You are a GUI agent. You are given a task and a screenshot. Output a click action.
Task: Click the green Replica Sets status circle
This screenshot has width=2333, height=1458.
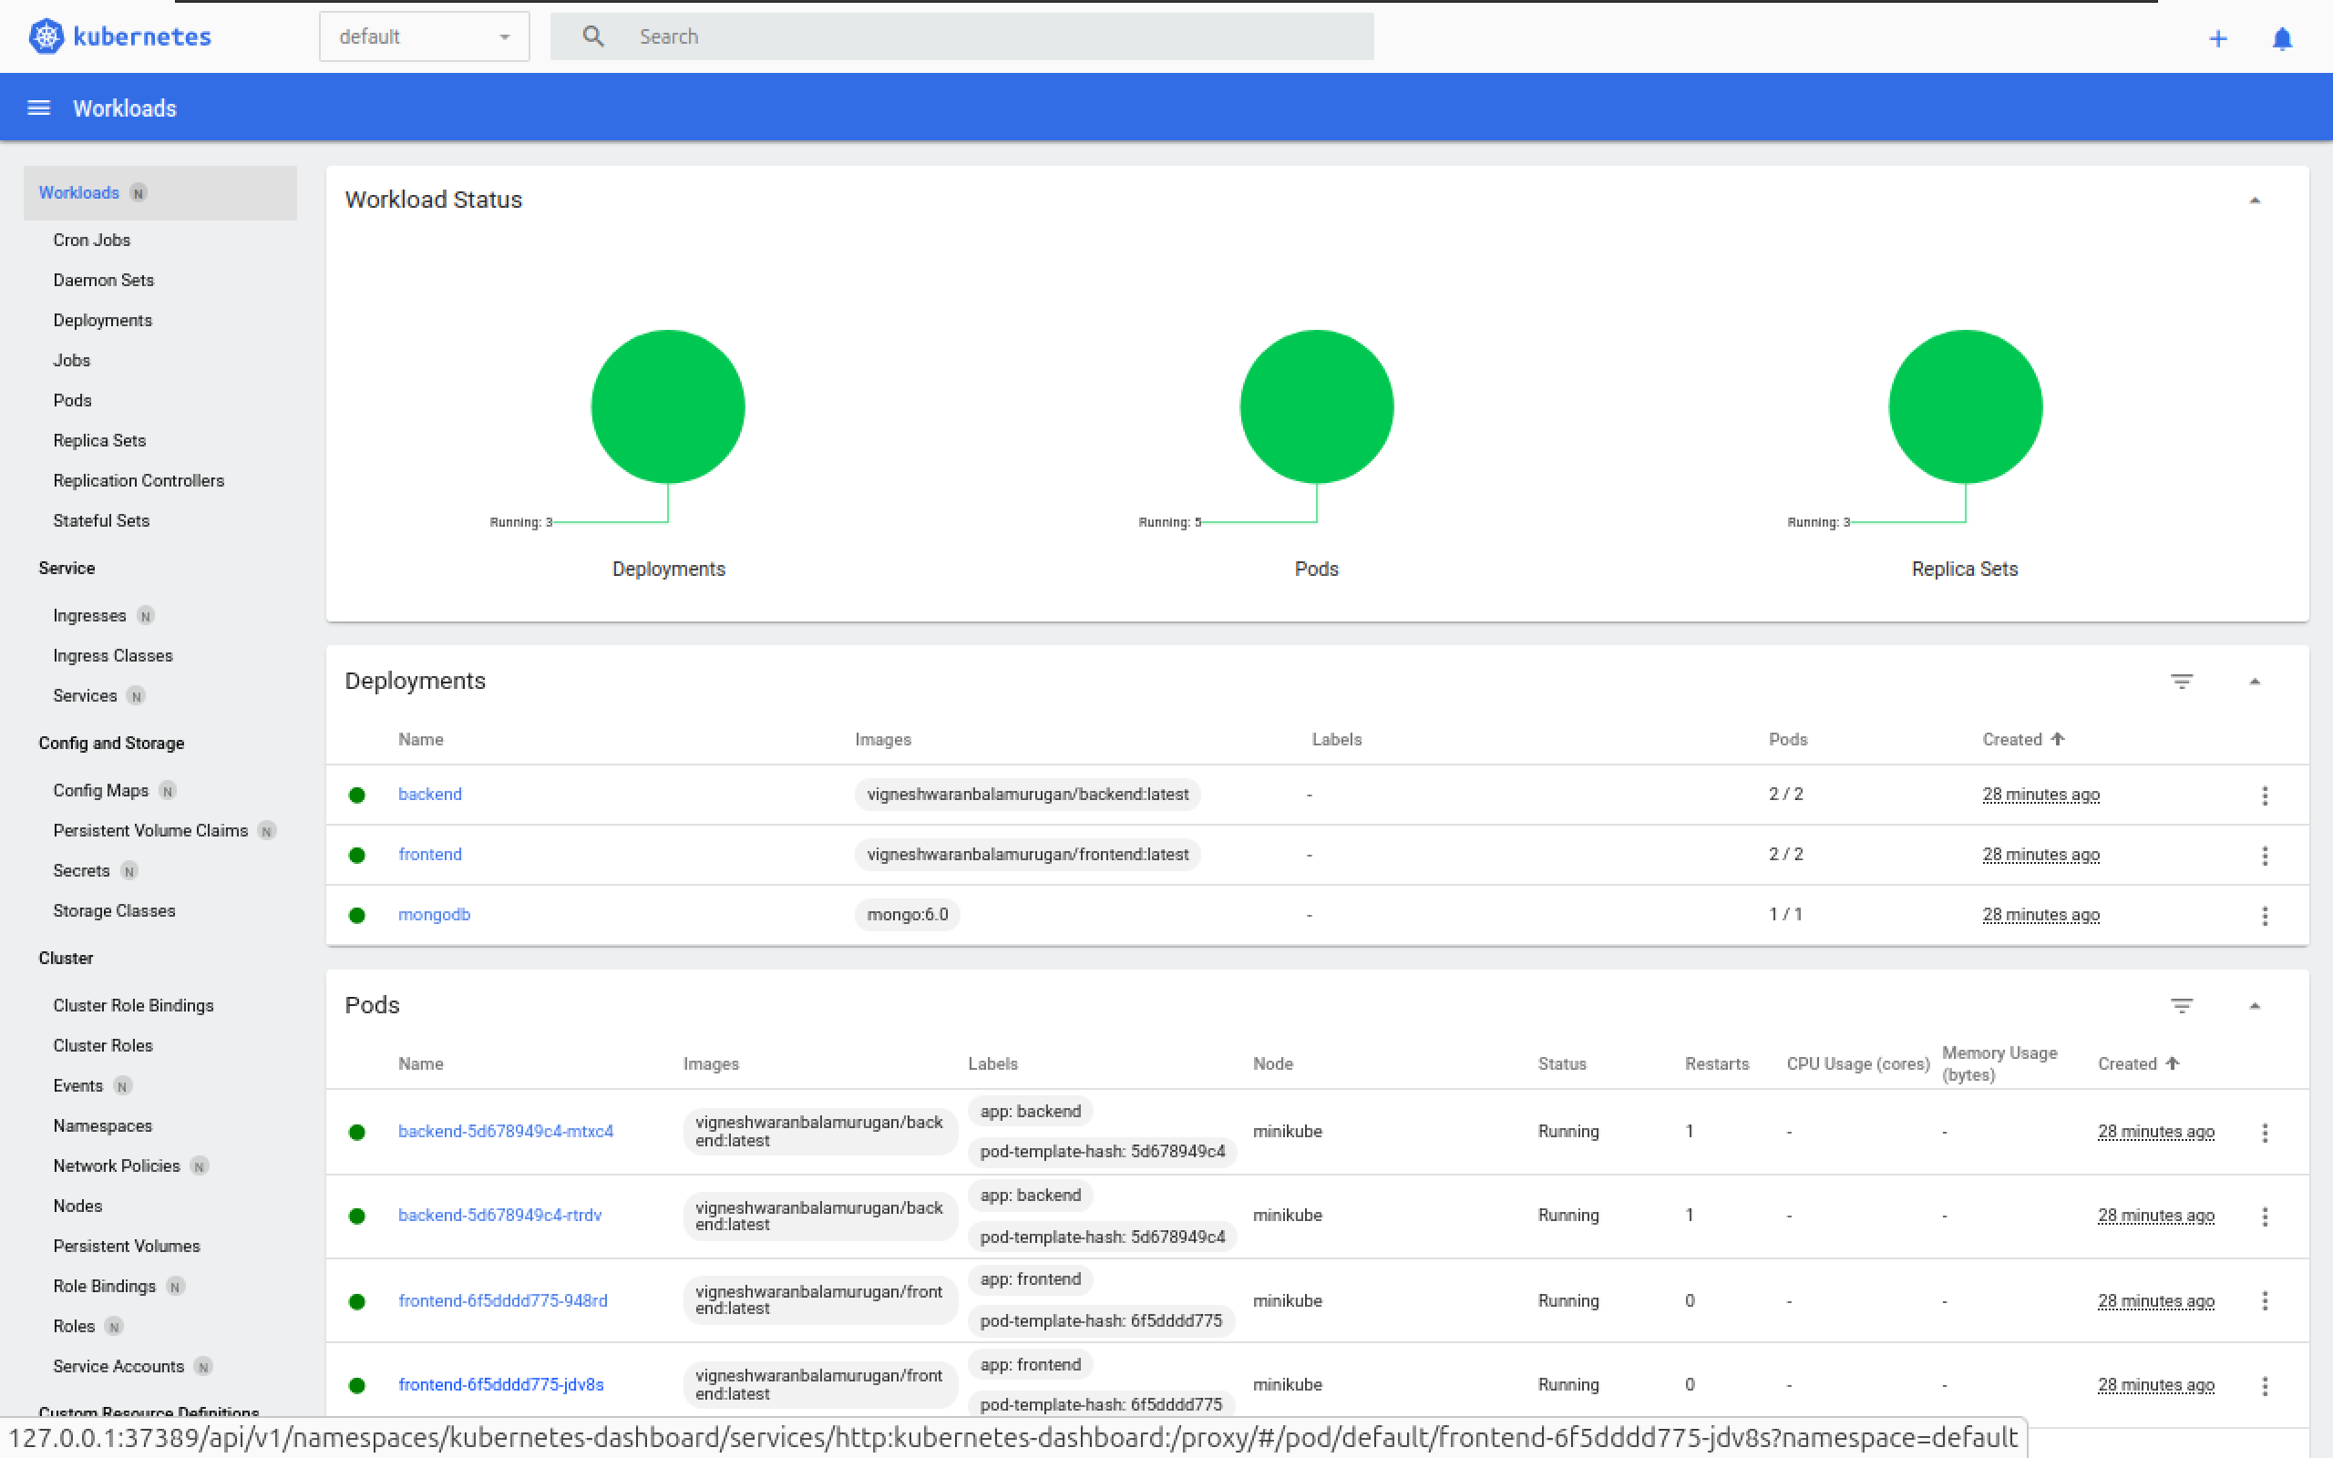(1965, 406)
